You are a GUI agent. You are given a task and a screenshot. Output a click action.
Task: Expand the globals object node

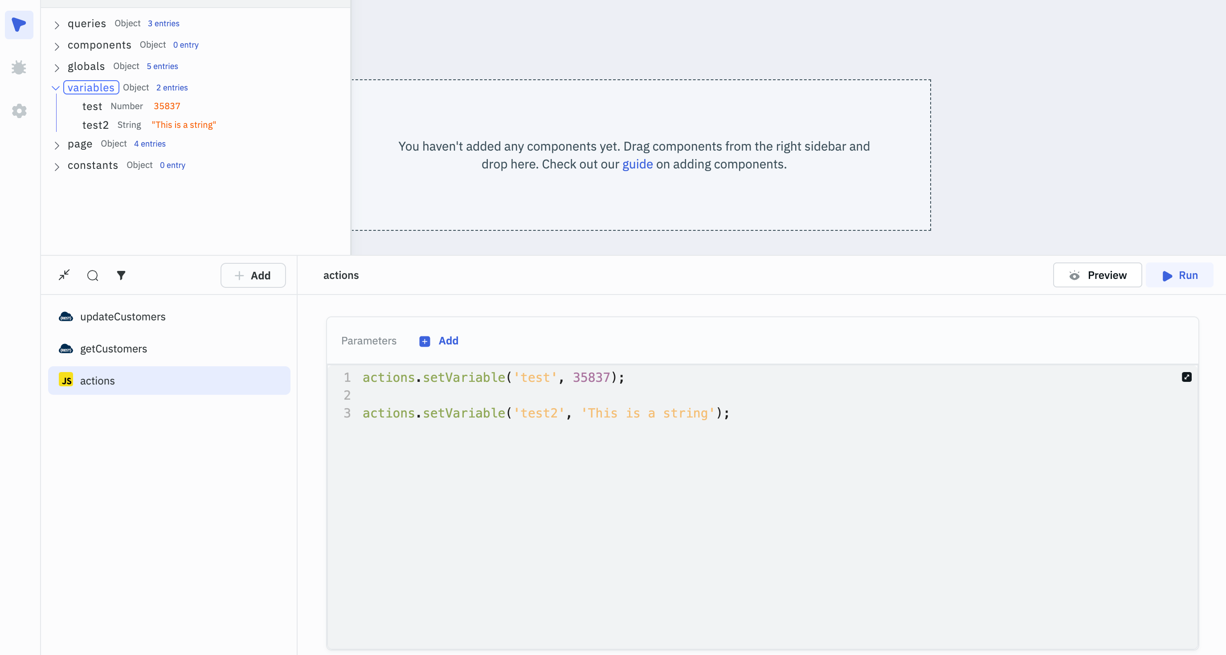pos(57,68)
